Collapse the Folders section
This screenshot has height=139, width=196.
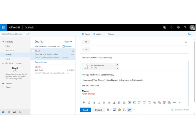(x=3, y=42)
